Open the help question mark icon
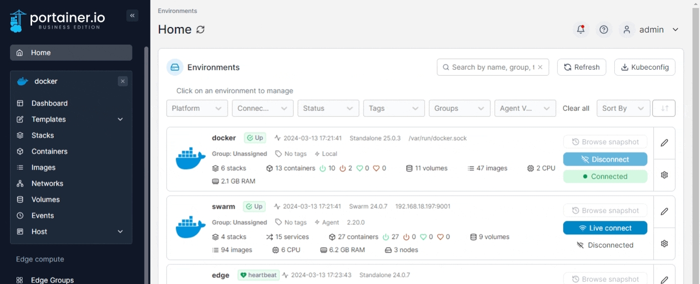This screenshot has height=284, width=700. click(604, 30)
